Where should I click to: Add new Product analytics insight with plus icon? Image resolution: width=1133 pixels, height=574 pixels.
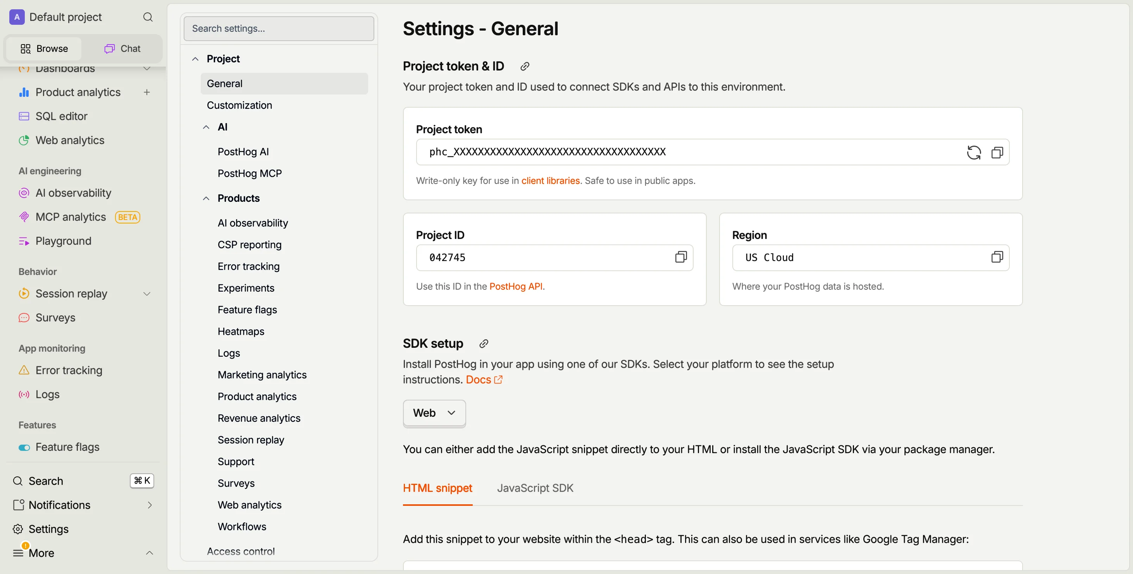point(147,92)
